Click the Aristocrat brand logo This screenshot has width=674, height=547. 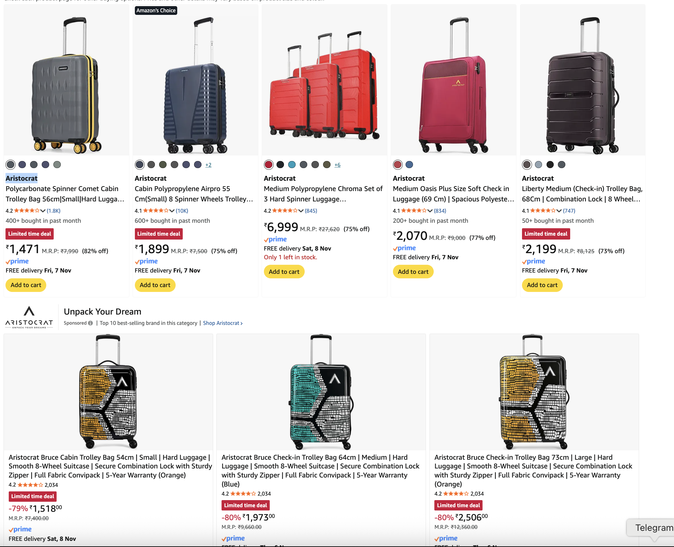29,317
